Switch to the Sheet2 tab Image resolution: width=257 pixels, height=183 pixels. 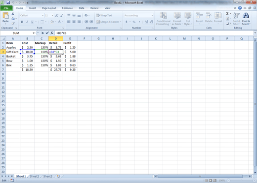pos(35,176)
